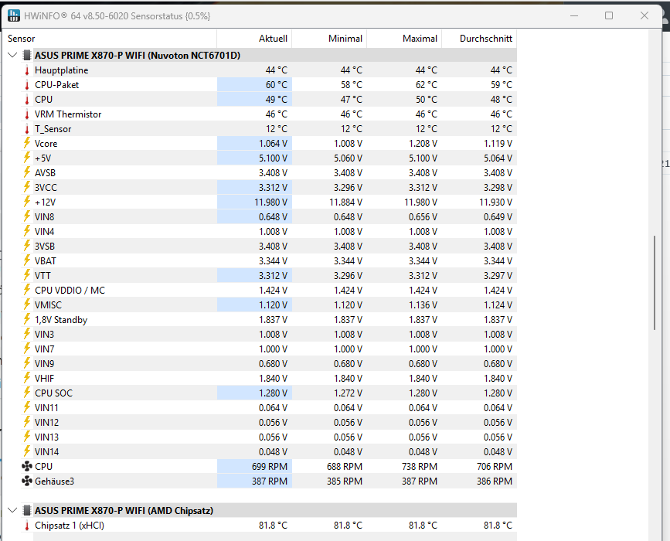Click the chip icon beside AMD Chipsatz
670x541 pixels.
pos(27,510)
